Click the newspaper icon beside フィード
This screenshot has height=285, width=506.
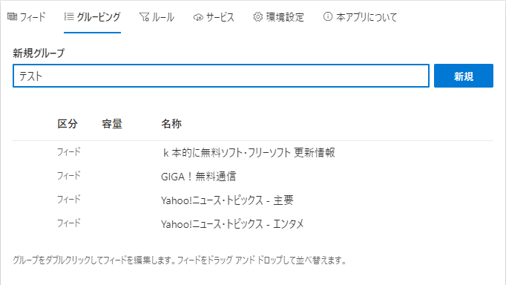click(13, 16)
